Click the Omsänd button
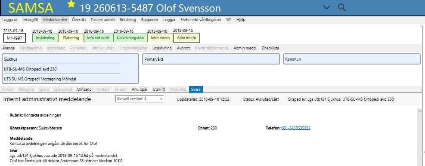425x166 pixels. point(84,89)
